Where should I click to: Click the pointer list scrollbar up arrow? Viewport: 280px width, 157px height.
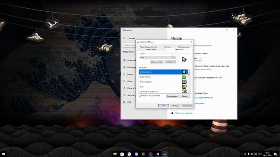point(189,71)
